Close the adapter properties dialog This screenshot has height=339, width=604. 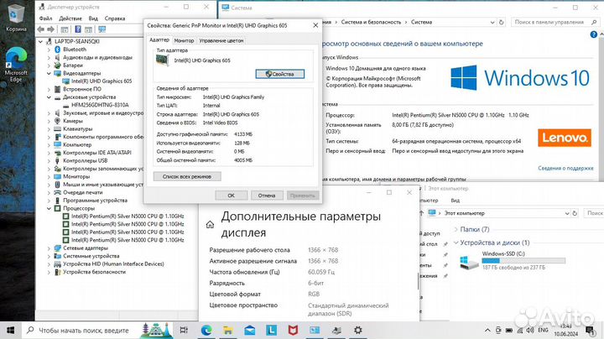[x=315, y=25]
